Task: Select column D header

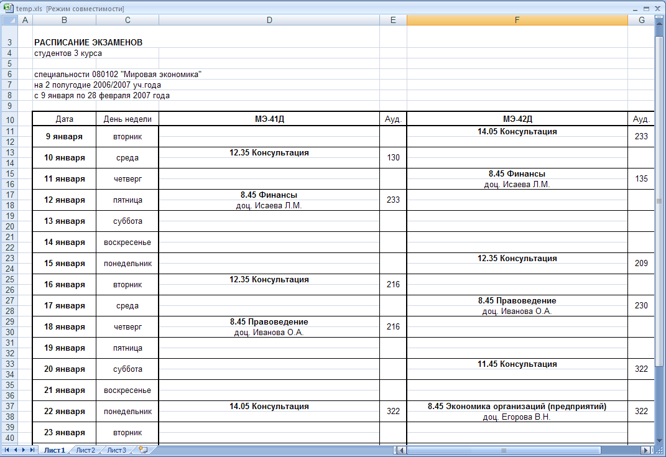Action: 269,20
